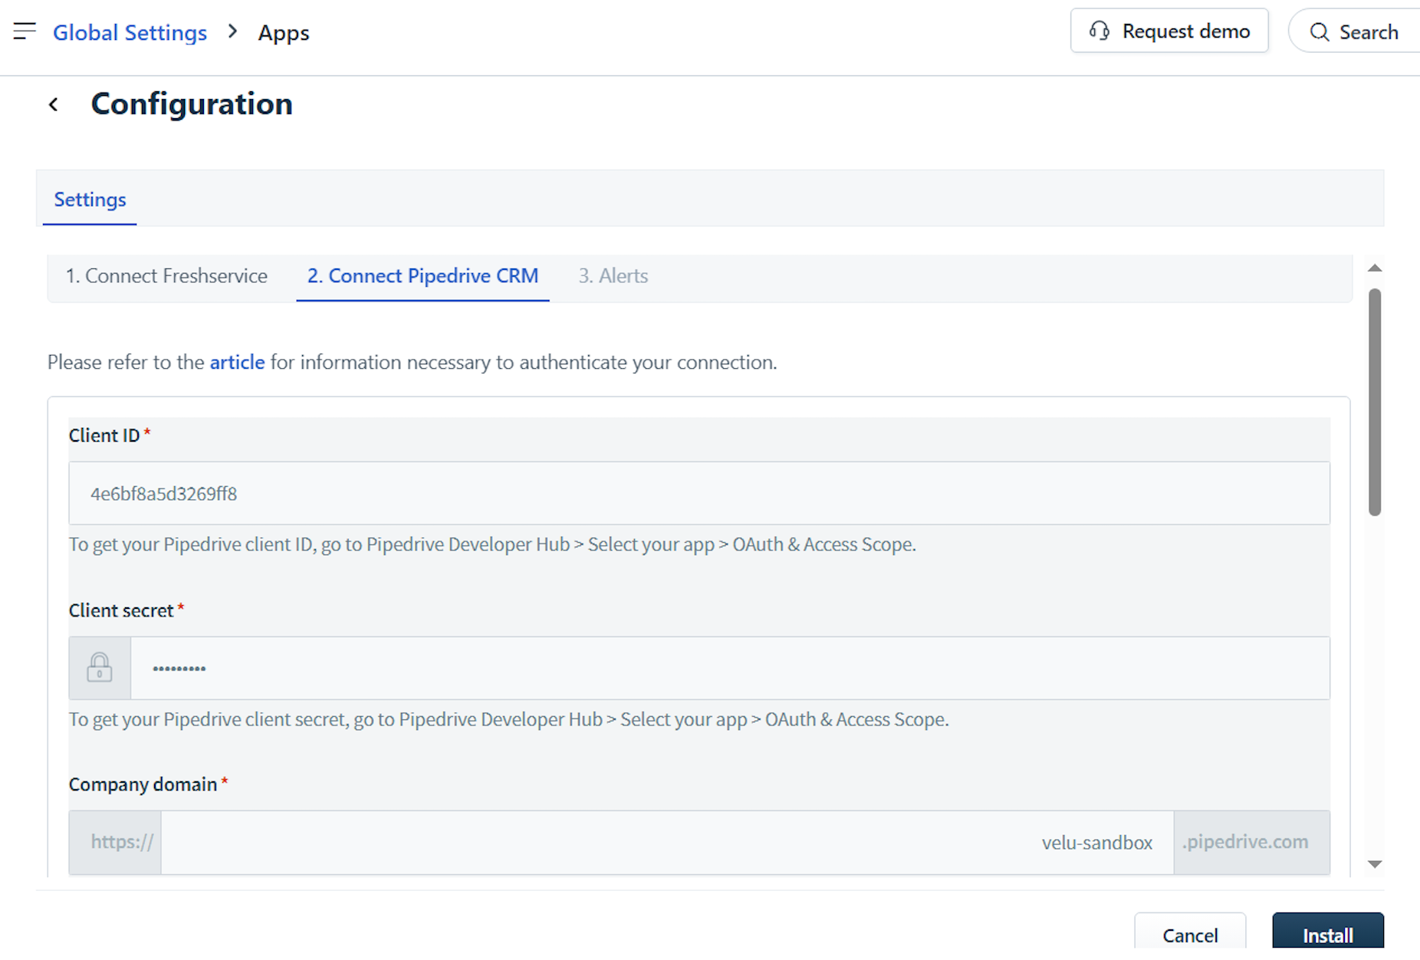Click the Pipedrive client ID help text
Screen dimensions: 1420x960
pos(492,544)
